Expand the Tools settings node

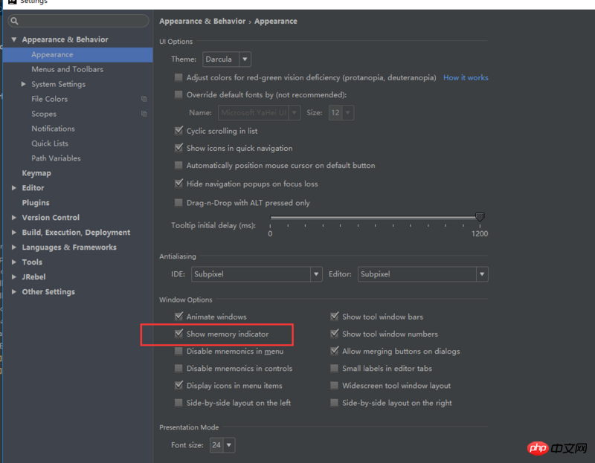coord(14,262)
